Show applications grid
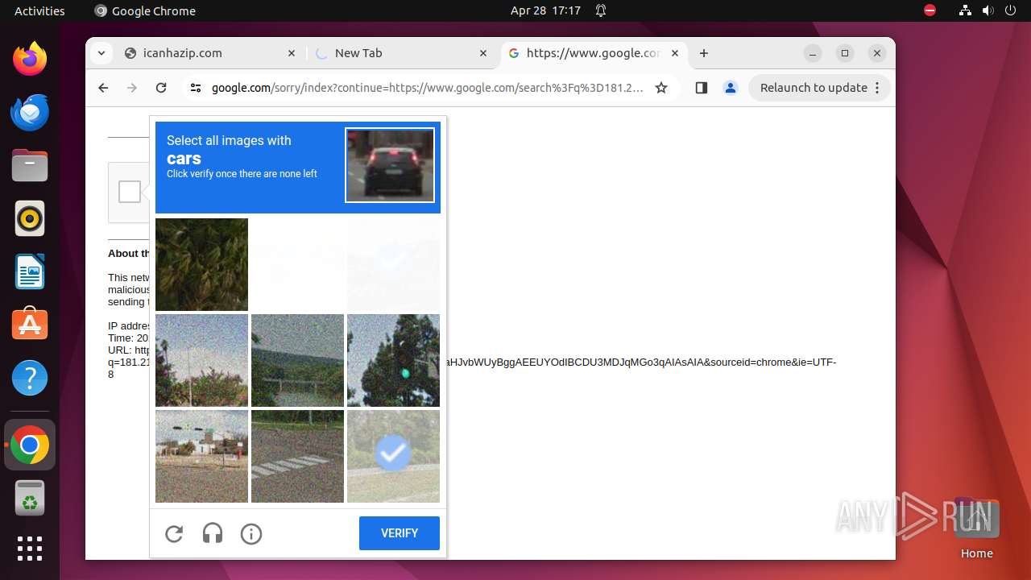The image size is (1031, 580). 30,549
